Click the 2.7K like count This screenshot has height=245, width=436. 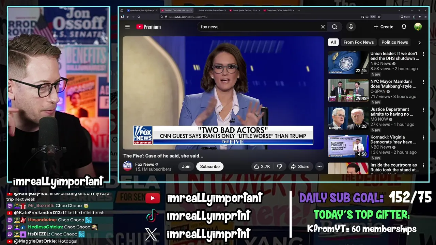[x=265, y=167]
